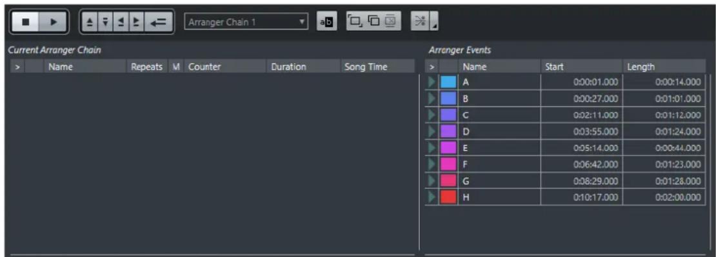Rename the current arranger chain
The image size is (716, 257).
(x=327, y=22)
